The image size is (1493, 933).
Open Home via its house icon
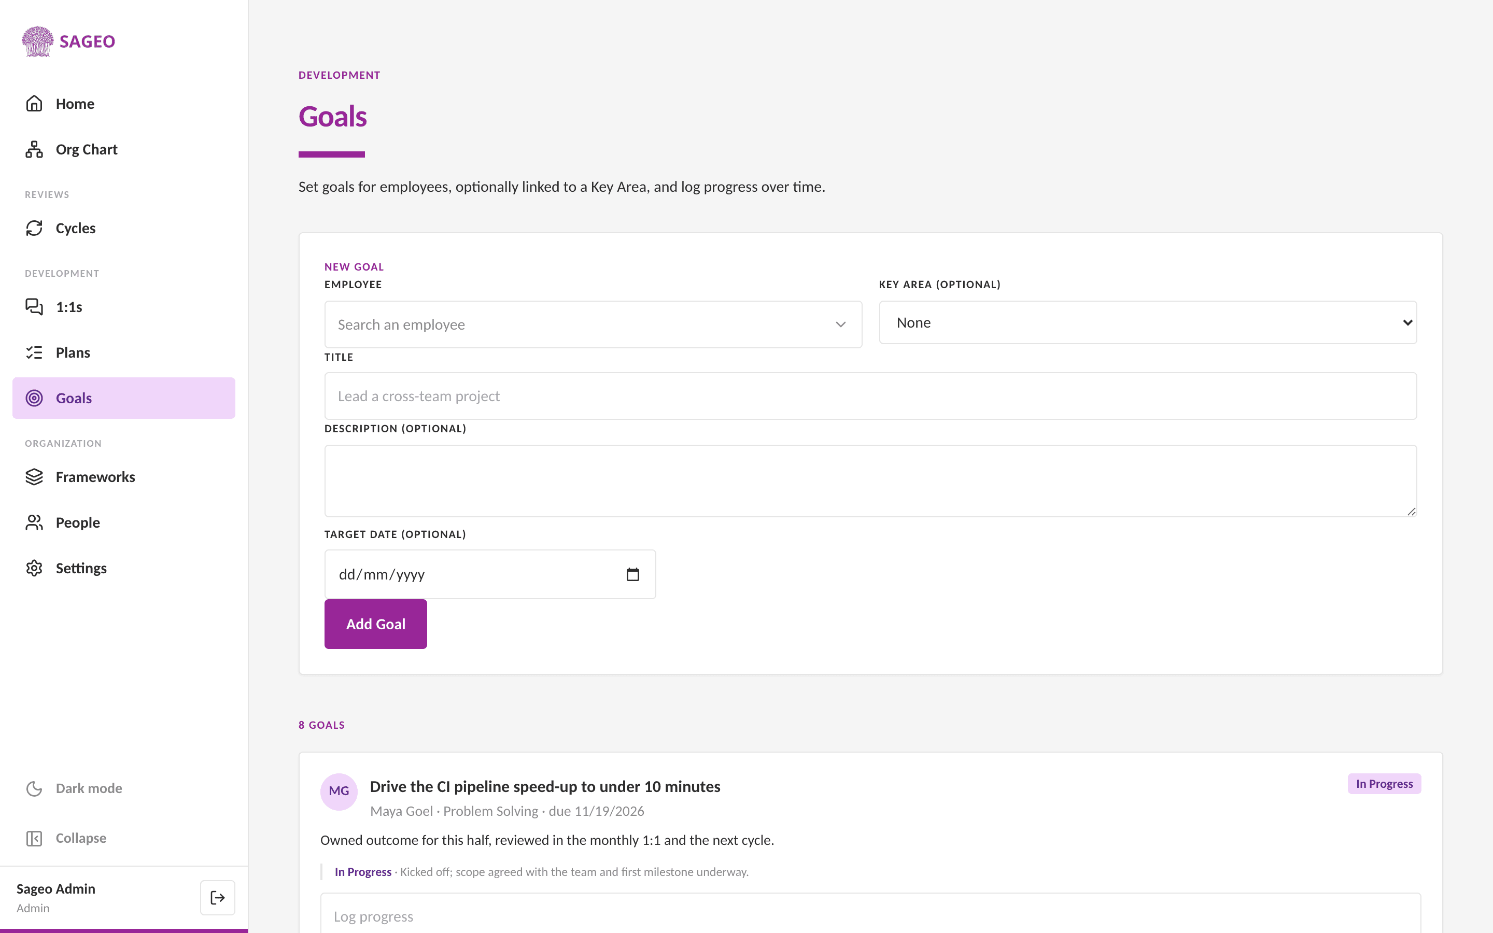coord(34,104)
